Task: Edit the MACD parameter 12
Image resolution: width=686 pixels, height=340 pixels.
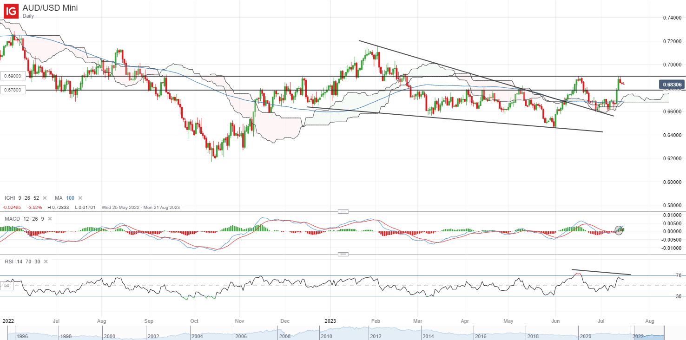Action: pyautogui.click(x=26, y=219)
